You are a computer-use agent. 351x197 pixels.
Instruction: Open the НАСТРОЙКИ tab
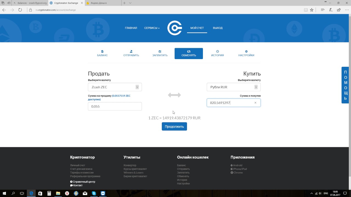click(246, 53)
